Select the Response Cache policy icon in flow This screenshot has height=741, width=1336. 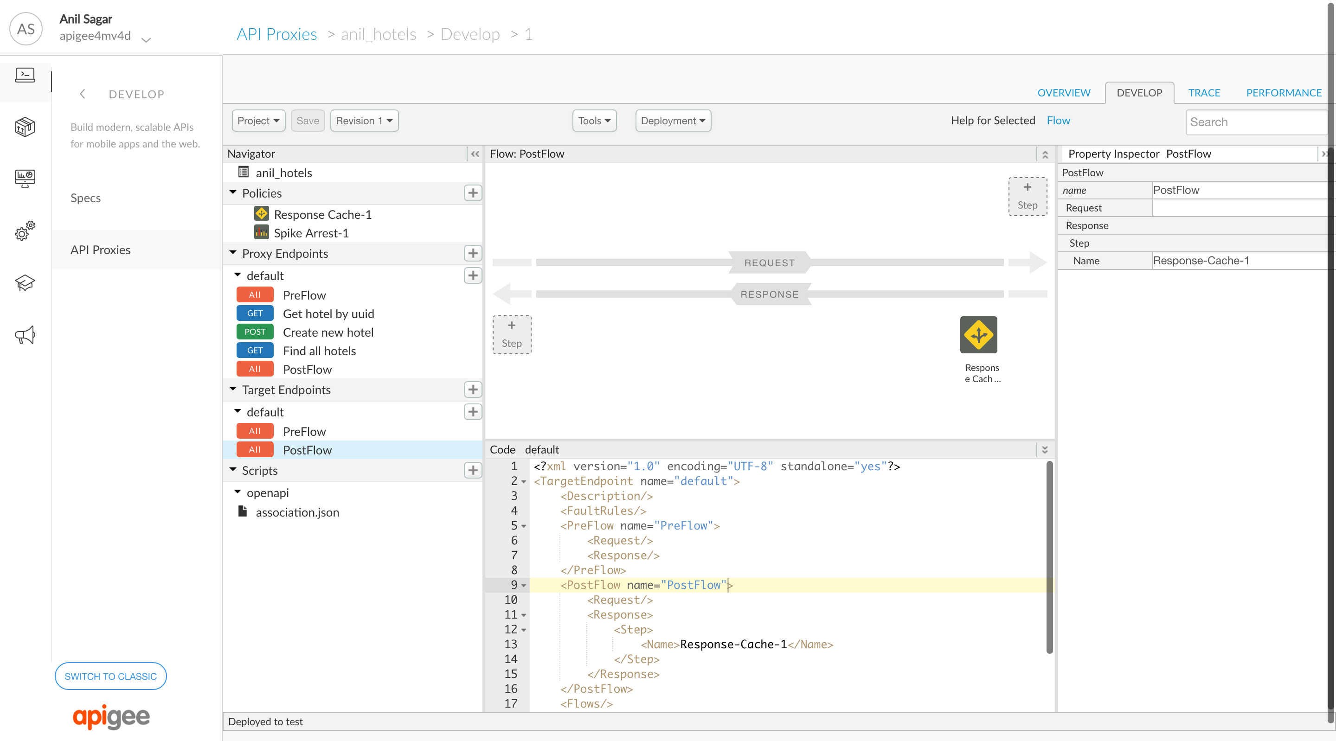(x=978, y=335)
